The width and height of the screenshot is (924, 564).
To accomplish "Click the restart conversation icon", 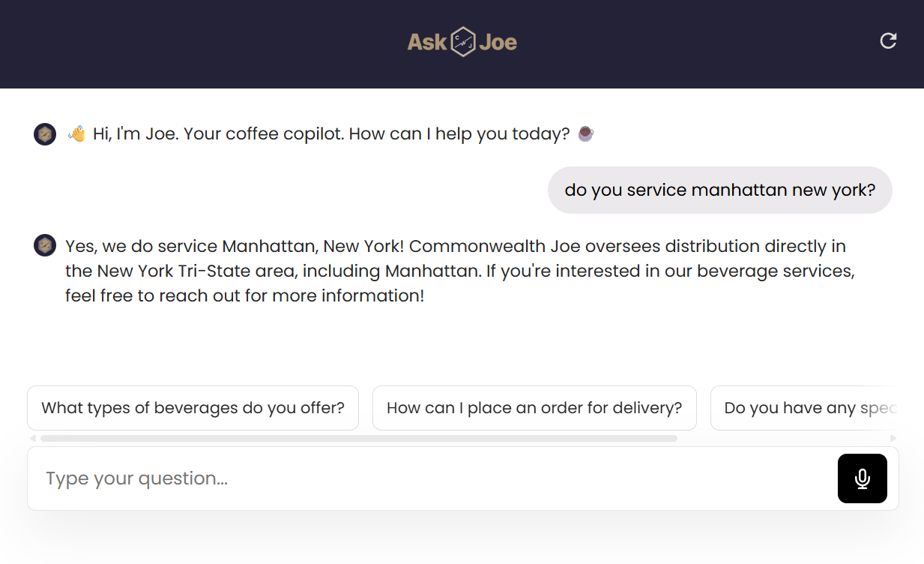I will 888,40.
